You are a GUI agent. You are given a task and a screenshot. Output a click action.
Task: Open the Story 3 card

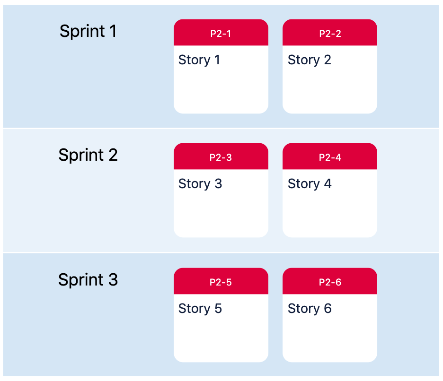click(221, 190)
